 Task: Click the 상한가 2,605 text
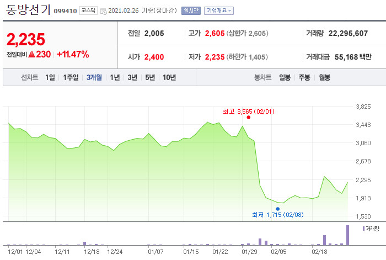[248, 33]
